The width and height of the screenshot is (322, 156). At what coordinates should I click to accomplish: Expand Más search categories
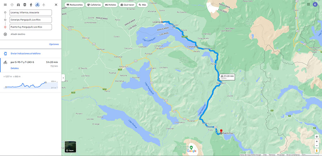pos(142,5)
